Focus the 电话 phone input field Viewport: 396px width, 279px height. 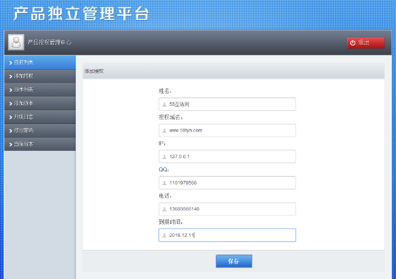[x=227, y=209]
